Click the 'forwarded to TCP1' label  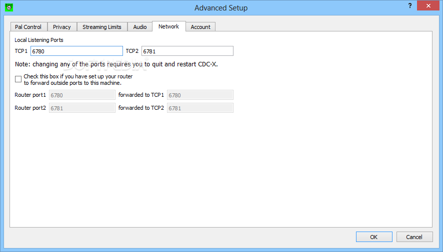click(x=141, y=95)
